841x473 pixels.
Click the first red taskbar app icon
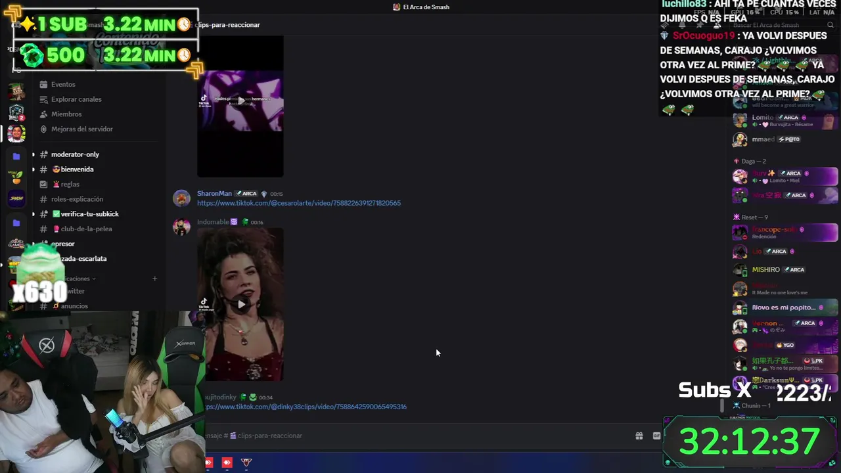[208, 462]
